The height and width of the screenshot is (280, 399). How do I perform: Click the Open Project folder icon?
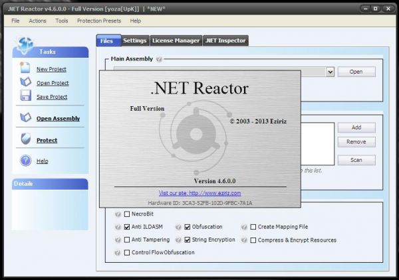coord(25,82)
